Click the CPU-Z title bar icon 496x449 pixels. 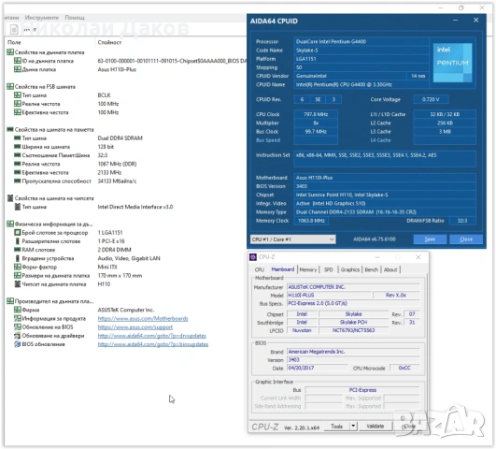[x=253, y=257]
